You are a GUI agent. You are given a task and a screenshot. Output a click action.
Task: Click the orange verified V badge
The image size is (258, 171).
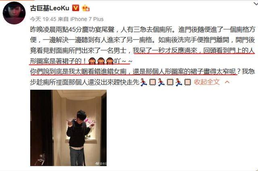tap(76, 8)
